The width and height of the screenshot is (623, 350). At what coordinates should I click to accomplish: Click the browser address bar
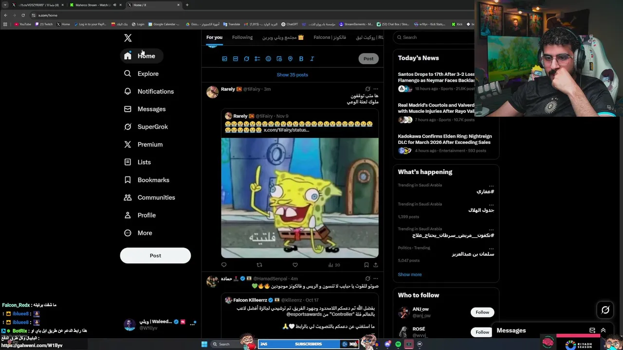point(253,15)
